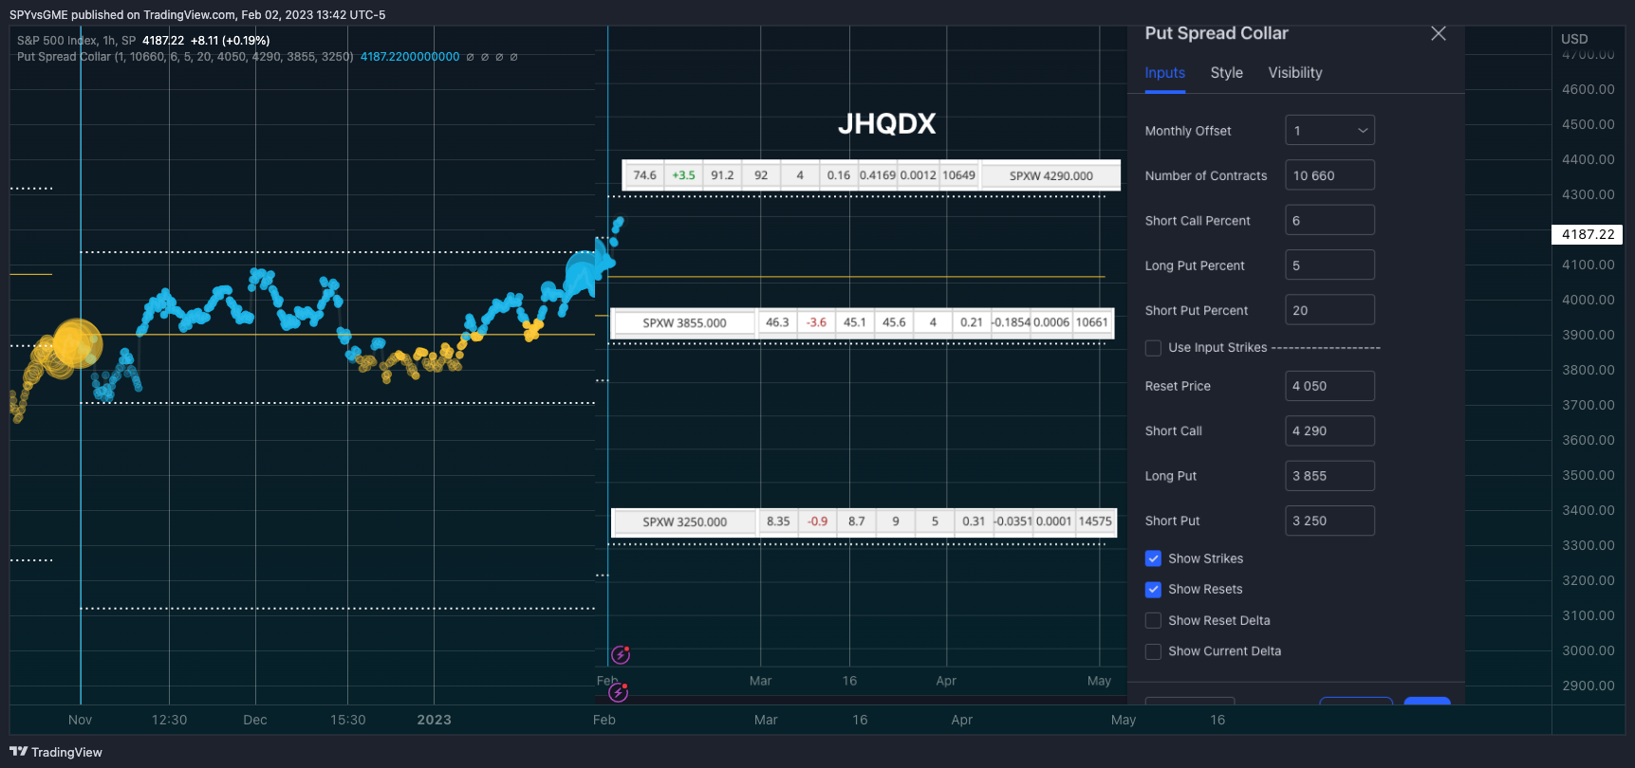
Task: Edit the Short Put Percent field
Action: 1329,310
